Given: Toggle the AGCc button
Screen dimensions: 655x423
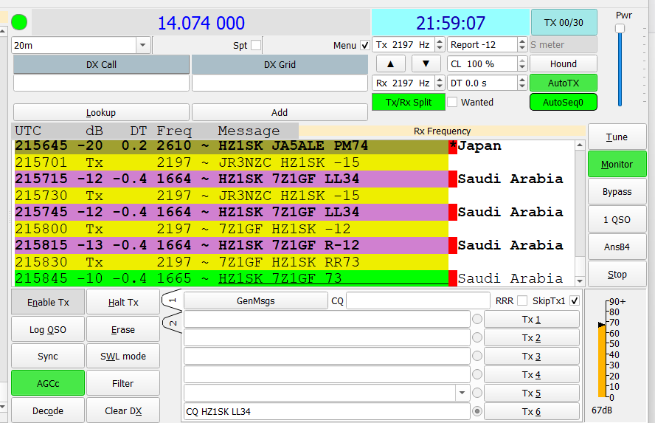Looking at the screenshot, I should tap(48, 383).
